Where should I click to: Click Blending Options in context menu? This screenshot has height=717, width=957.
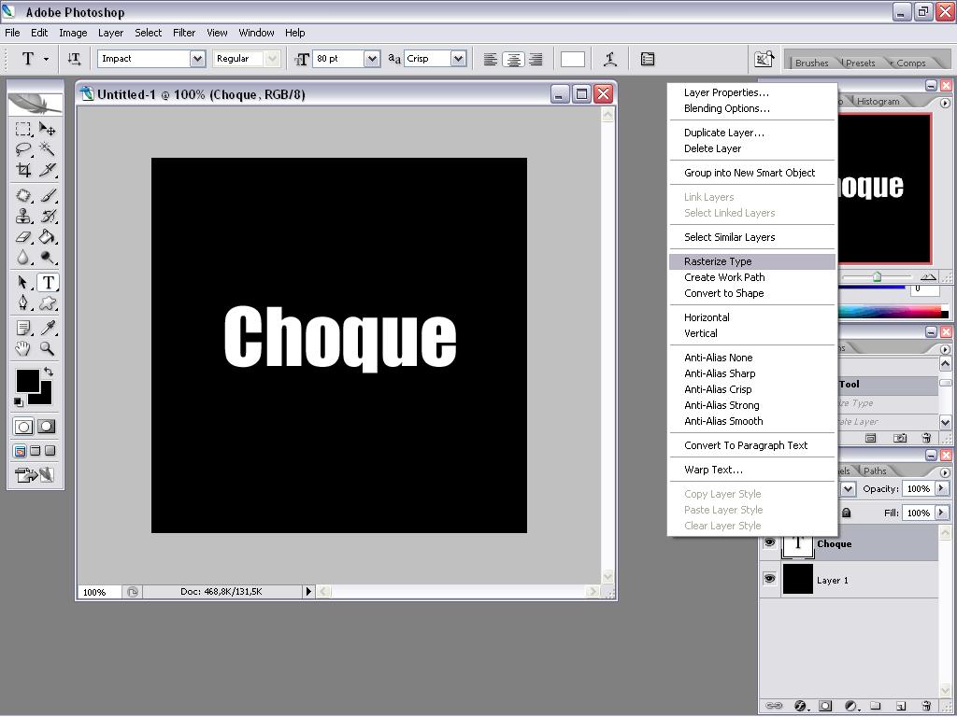752,108
